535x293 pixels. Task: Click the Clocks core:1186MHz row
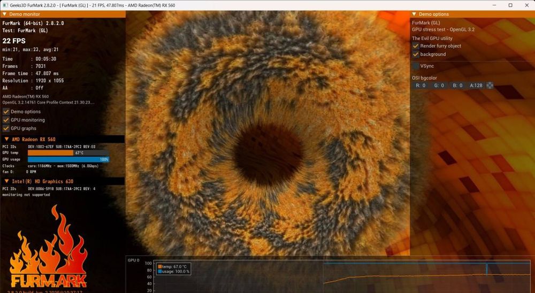pyautogui.click(x=50, y=166)
